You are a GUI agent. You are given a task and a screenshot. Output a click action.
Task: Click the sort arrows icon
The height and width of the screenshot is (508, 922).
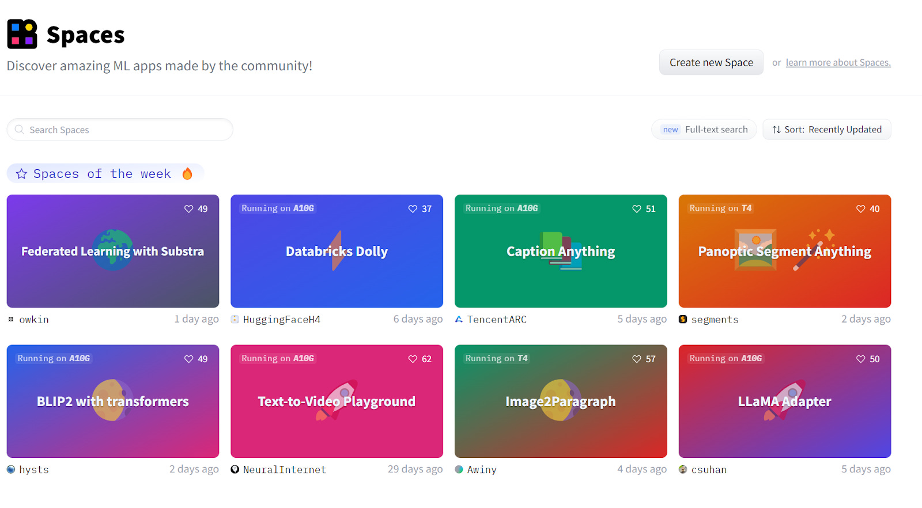click(776, 130)
